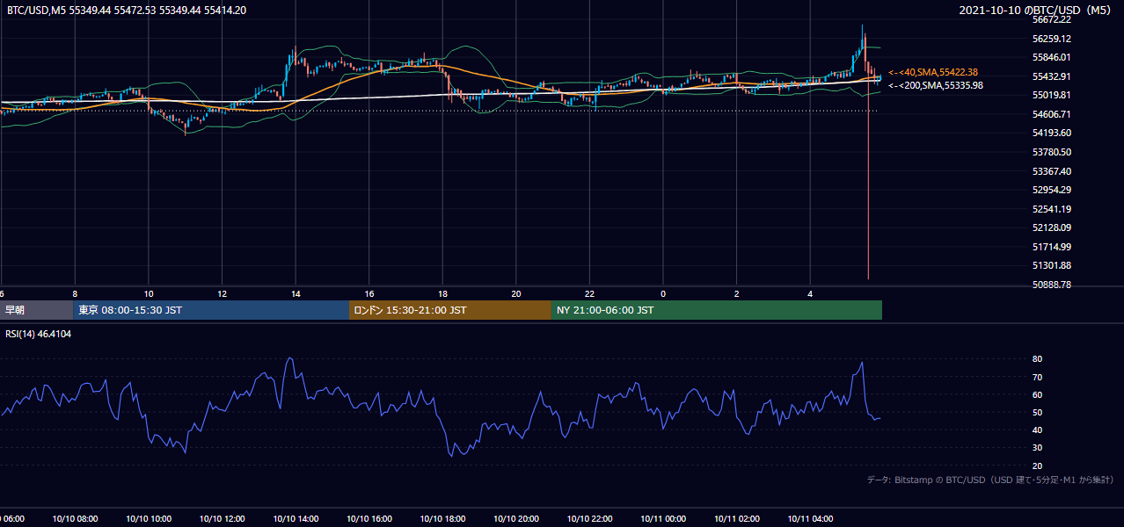Click the hour label 20 on price chart
This screenshot has width=1124, height=527.
pos(516,294)
